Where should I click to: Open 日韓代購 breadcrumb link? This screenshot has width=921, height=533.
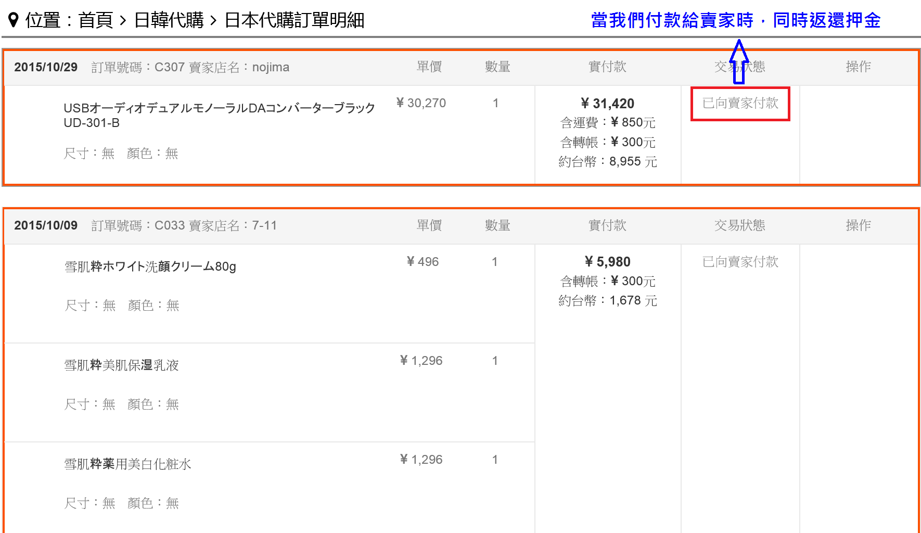coord(169,20)
